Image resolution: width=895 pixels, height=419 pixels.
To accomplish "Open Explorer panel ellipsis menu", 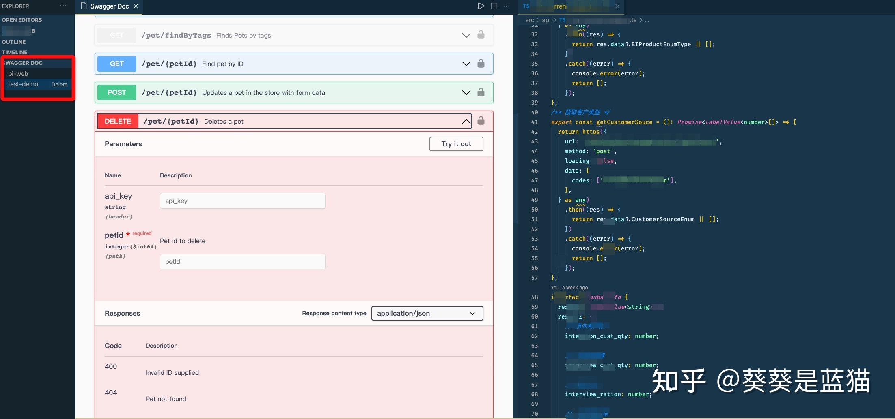I will click(63, 6).
